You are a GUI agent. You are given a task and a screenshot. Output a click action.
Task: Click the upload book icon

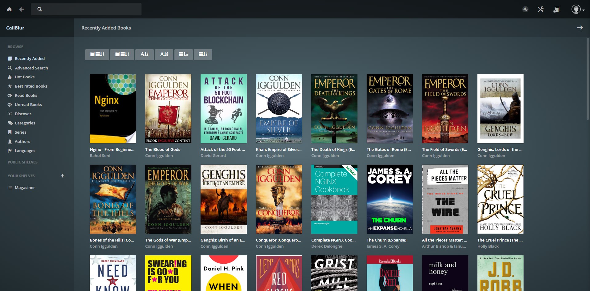point(556,9)
